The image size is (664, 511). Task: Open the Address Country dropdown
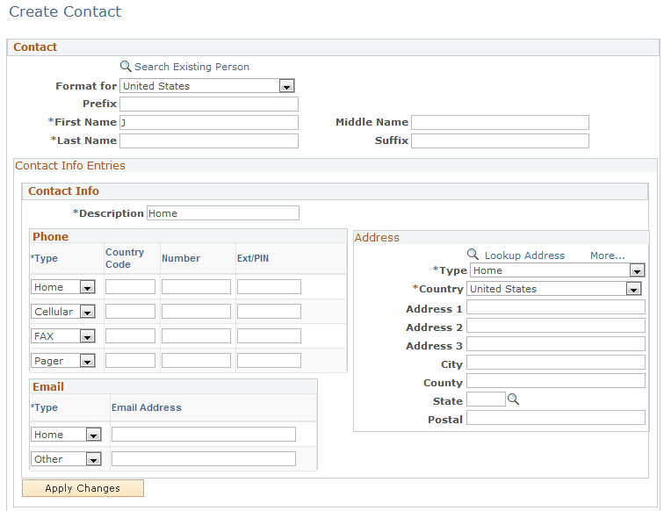(x=554, y=289)
